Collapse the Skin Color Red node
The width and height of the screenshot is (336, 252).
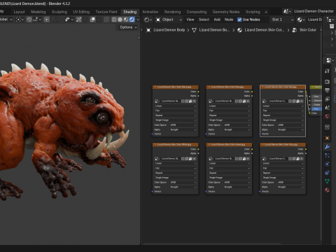tap(262, 87)
